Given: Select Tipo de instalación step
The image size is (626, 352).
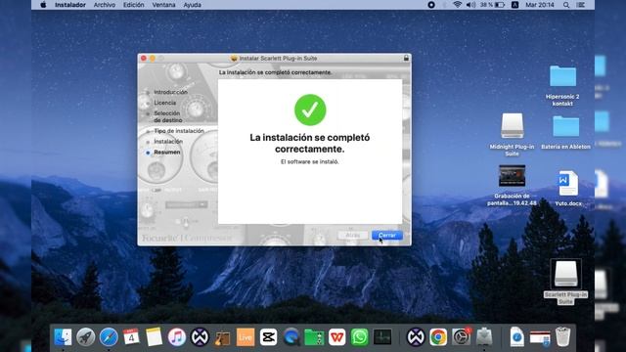Looking at the screenshot, I should point(179,131).
